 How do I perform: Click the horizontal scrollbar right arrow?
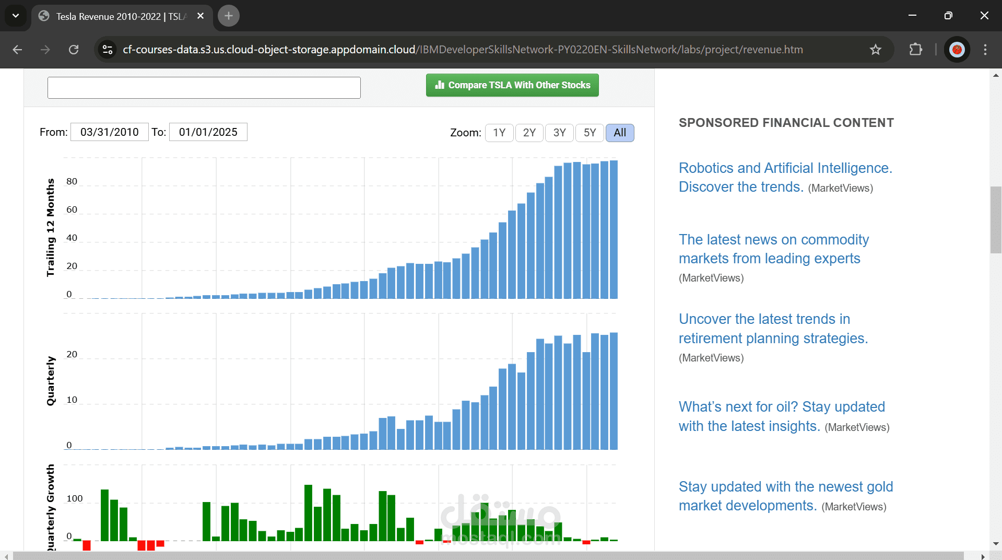(983, 556)
